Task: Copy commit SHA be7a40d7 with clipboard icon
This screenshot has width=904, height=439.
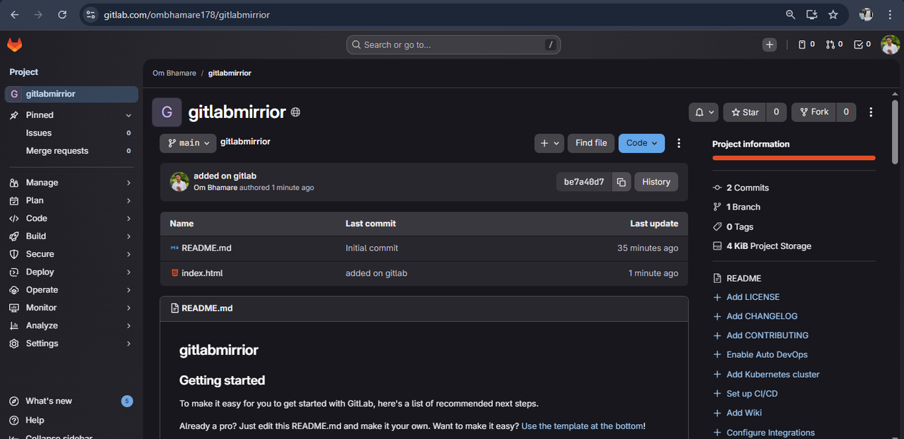Action: point(621,182)
